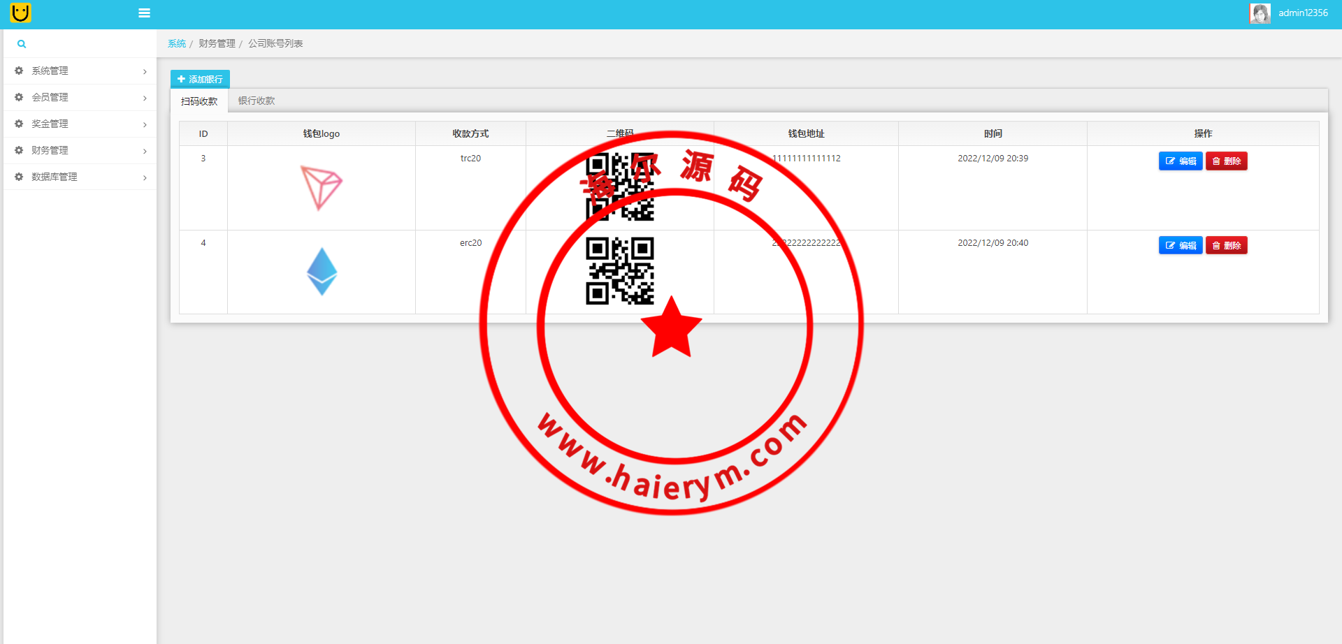
Task: Expand the 奖金管理 menu chevron
Action: pos(145,124)
